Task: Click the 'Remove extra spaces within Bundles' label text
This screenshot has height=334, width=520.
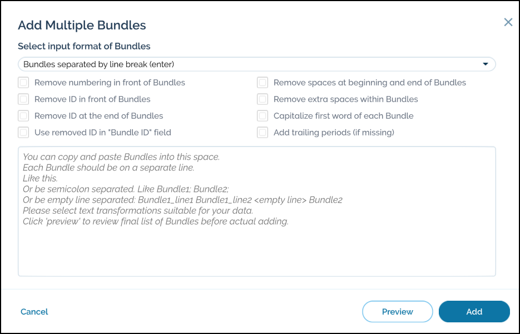Action: (x=345, y=99)
